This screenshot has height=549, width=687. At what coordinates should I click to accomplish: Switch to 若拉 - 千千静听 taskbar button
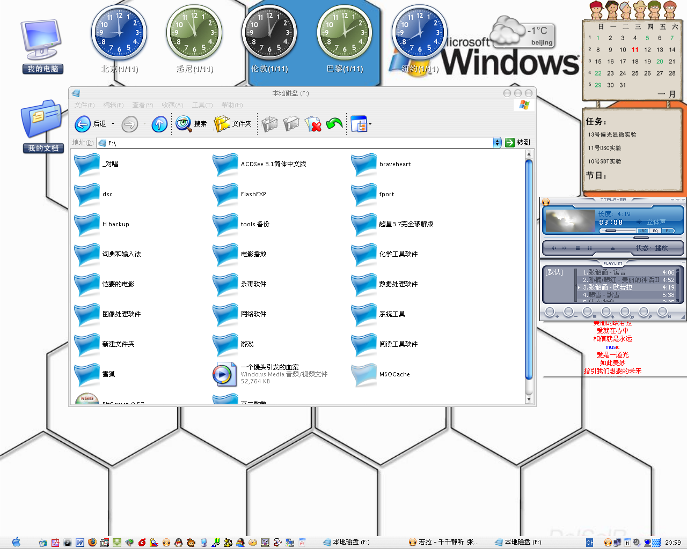[444, 542]
